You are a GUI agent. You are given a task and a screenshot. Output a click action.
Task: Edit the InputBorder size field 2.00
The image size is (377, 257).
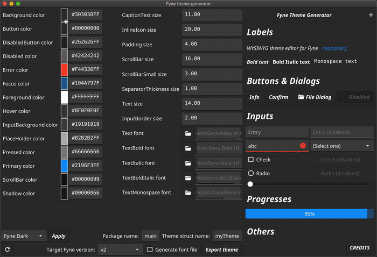212,118
